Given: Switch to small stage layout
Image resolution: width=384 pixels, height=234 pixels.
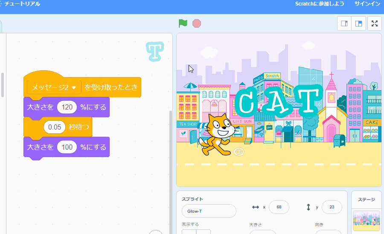Looking at the screenshot, I should [344, 23].
